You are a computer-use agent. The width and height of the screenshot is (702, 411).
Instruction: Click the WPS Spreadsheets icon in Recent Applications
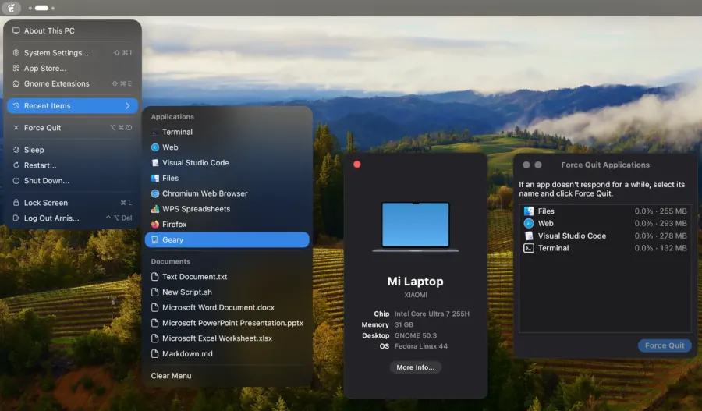point(155,209)
